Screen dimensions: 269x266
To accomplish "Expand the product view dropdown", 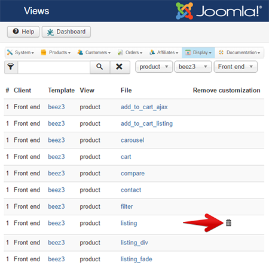I will (154, 67).
